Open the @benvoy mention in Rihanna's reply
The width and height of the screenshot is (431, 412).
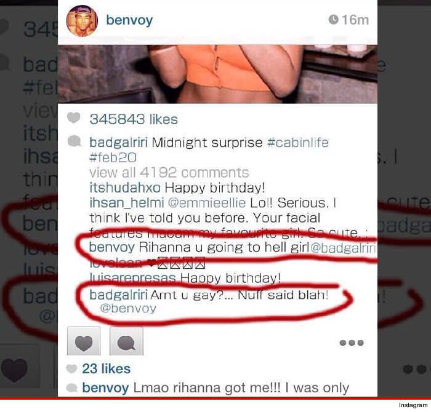point(128,309)
